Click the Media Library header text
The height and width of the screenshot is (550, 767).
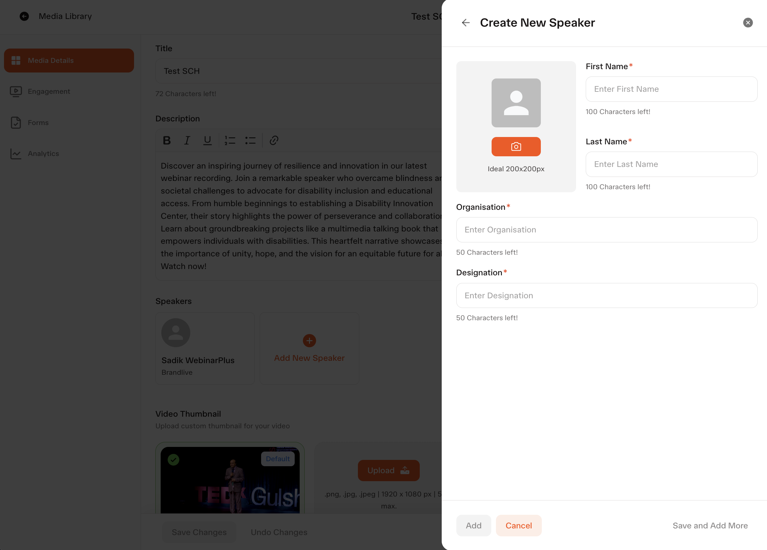point(65,16)
